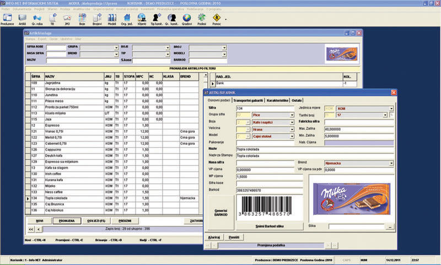Click the NAZIV column header
Screen dimensions: 441x265
point(74,77)
